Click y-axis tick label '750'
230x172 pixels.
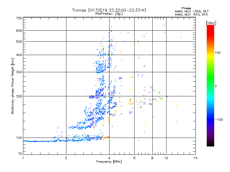tap(19, 18)
